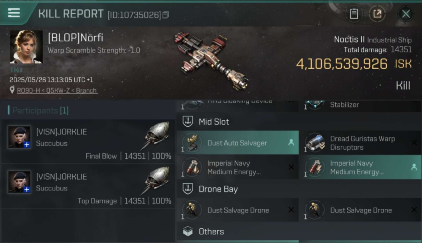This screenshot has height=243, width=422.
Task: Open the hamburger menu
Action: click(14, 13)
